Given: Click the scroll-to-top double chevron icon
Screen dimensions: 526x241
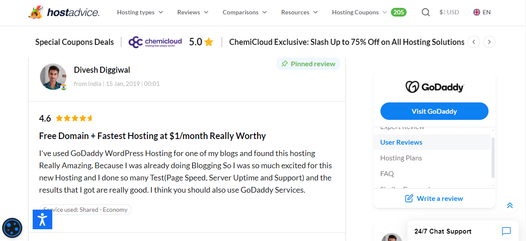Looking at the screenshot, I should point(509,205).
